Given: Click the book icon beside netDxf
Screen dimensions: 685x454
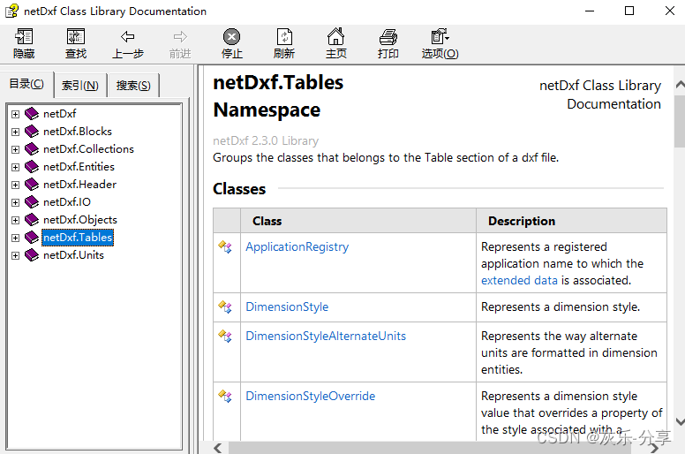Looking at the screenshot, I should pos(32,114).
